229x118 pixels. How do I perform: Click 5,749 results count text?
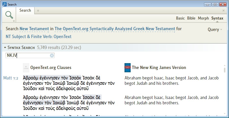(49, 47)
